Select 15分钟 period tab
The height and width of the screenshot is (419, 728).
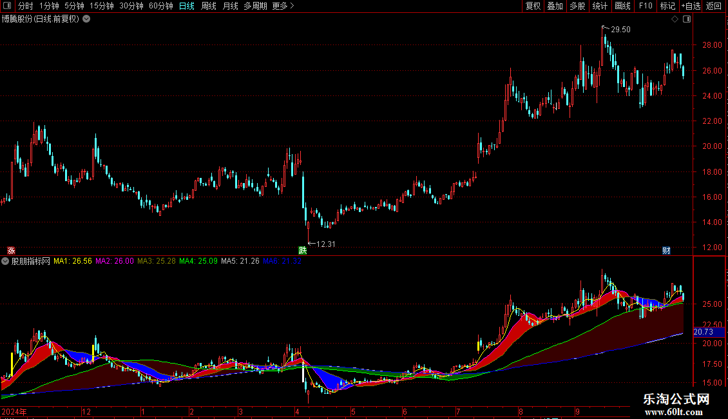(x=102, y=6)
